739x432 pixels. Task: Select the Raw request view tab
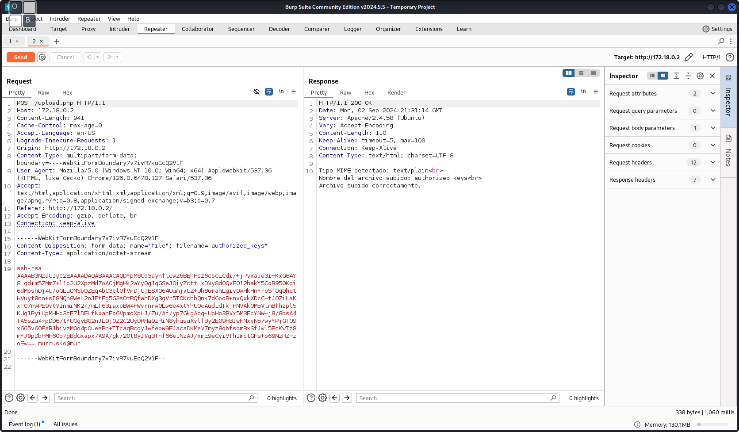(x=43, y=92)
